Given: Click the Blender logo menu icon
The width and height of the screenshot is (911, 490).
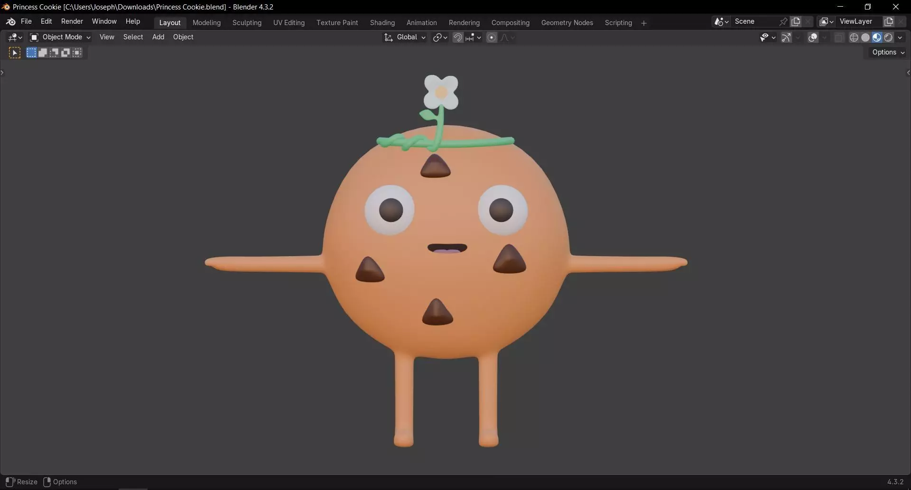Looking at the screenshot, I should coord(10,22).
